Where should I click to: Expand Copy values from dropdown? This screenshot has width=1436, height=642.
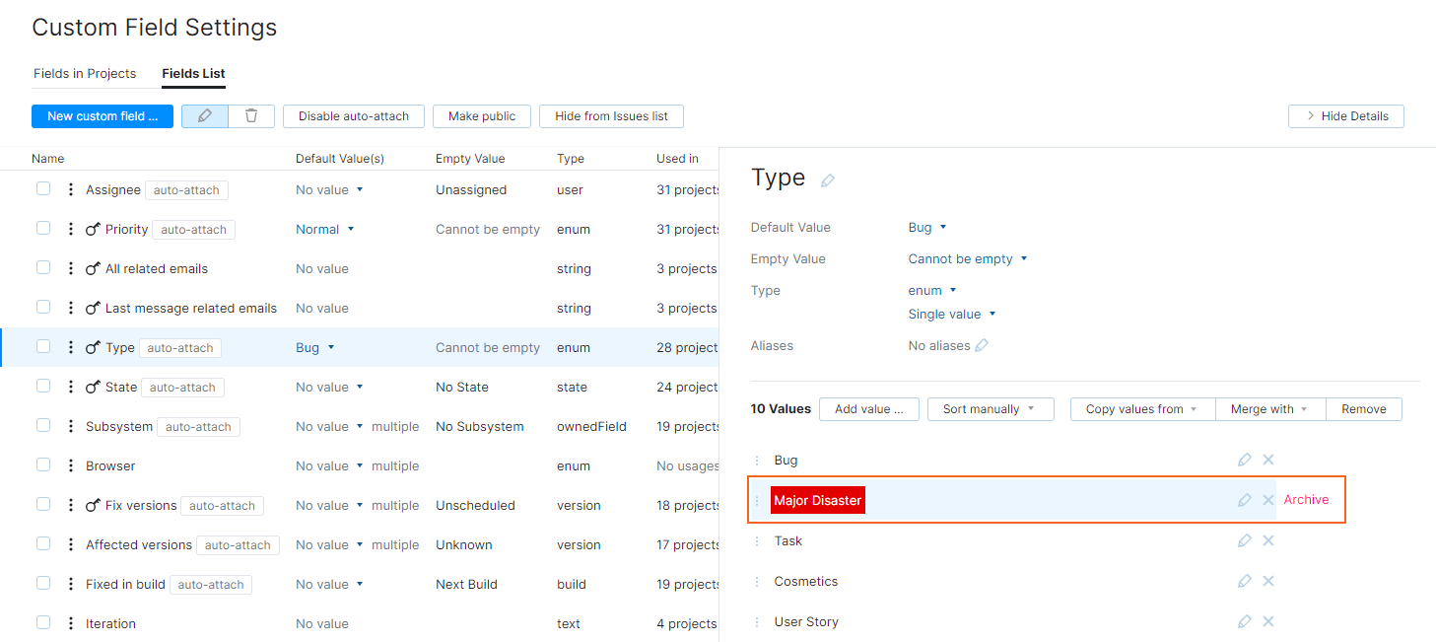pyautogui.click(x=1141, y=409)
